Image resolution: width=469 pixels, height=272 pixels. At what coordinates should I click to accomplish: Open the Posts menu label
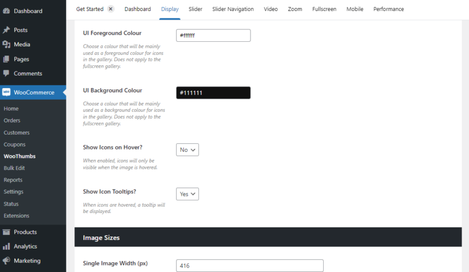tap(21, 30)
